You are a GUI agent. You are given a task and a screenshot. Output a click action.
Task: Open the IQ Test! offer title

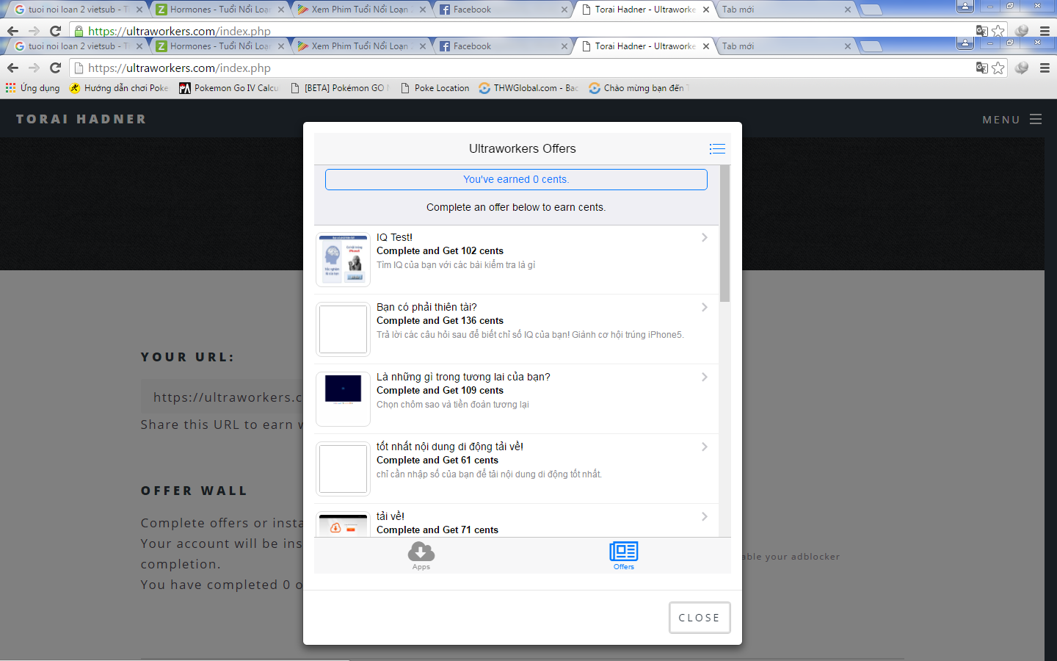394,237
